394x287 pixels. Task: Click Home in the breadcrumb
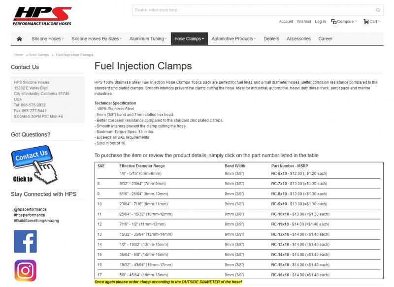pyautogui.click(x=19, y=55)
